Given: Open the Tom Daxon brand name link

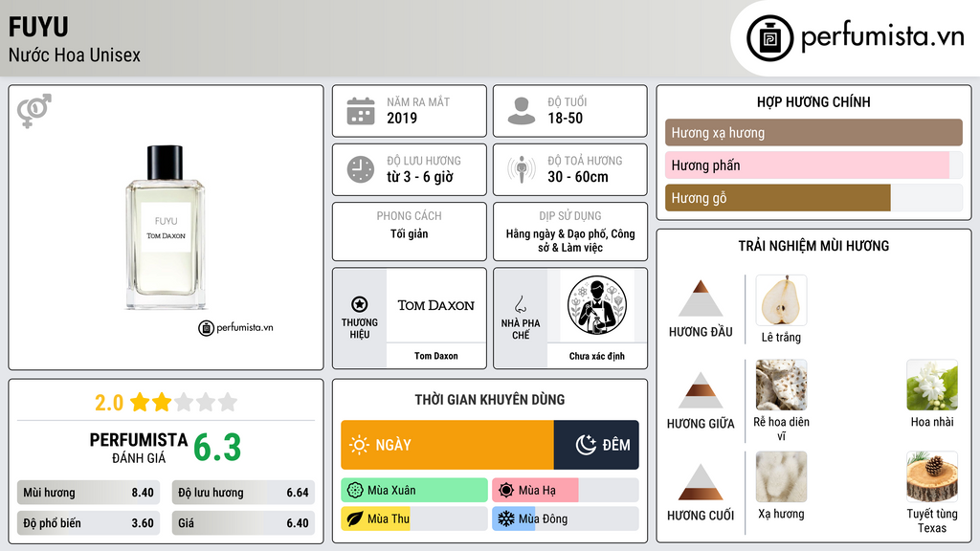Looking at the screenshot, I should (435, 356).
